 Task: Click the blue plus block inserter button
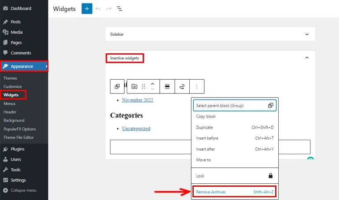coord(87,9)
